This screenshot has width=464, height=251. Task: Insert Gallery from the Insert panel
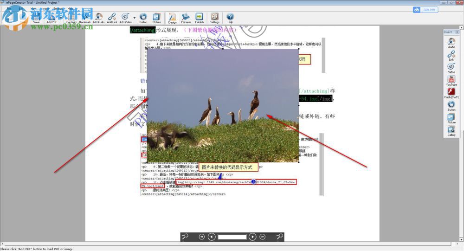click(x=451, y=130)
